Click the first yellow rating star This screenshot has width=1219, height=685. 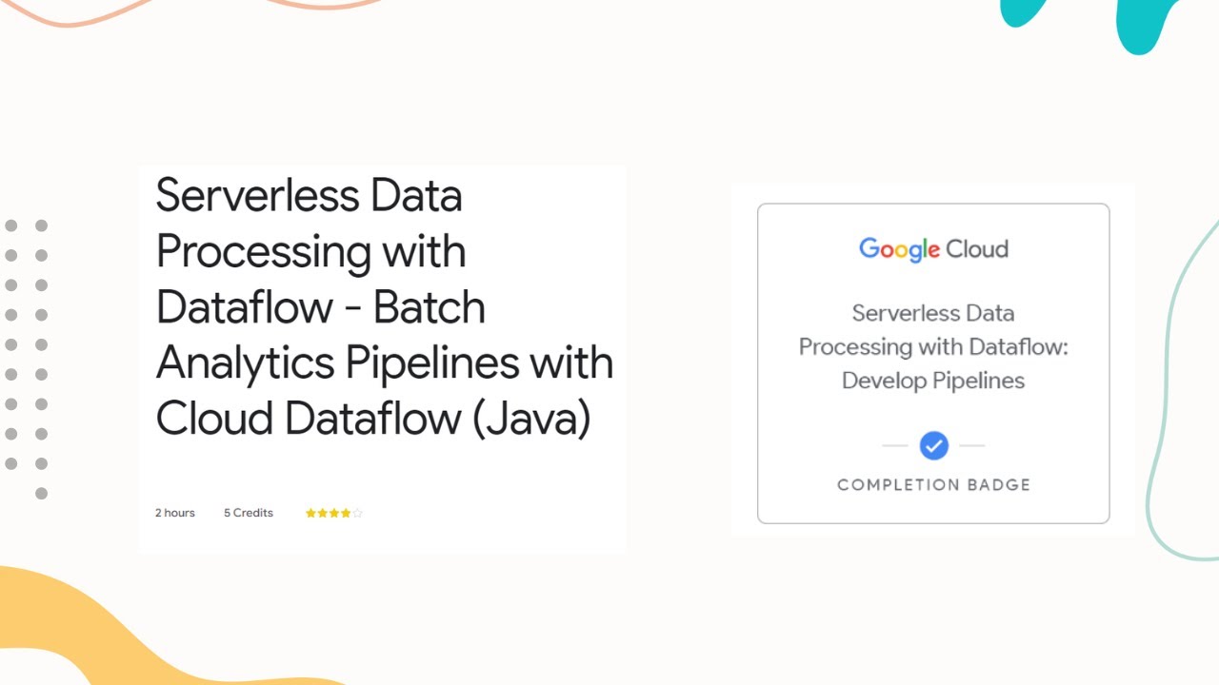tap(310, 513)
